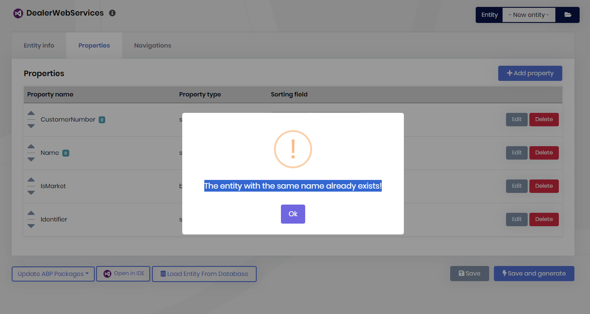Click the warning exclamation icon
Image resolution: width=590 pixels, height=314 pixels.
[293, 149]
